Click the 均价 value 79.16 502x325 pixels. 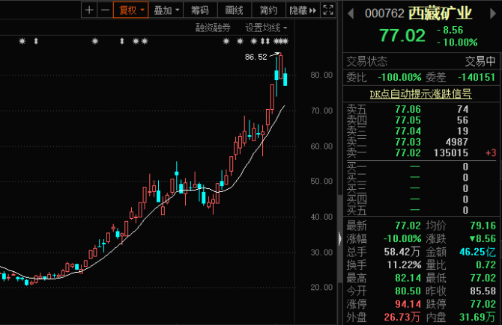483,226
